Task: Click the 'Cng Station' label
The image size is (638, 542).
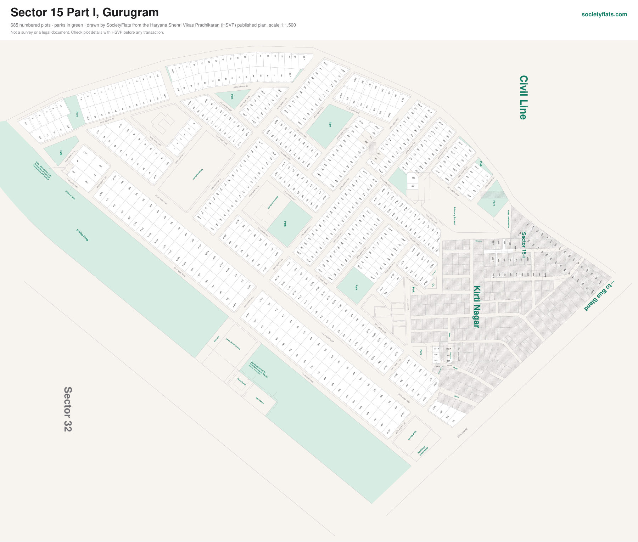Action: (260, 401)
